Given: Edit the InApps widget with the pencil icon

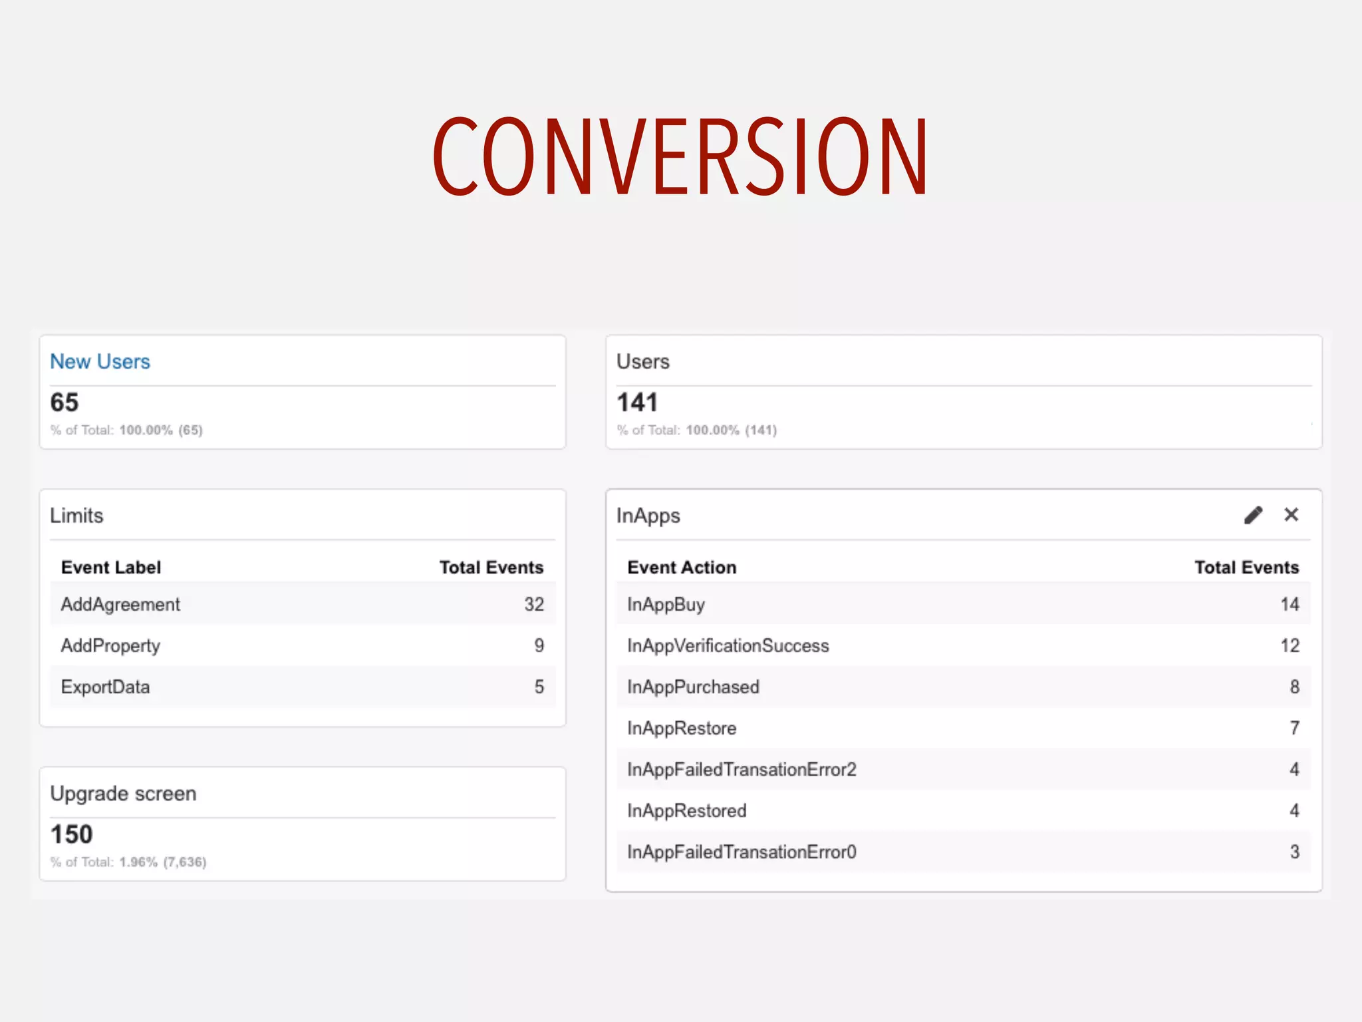Looking at the screenshot, I should point(1253,515).
